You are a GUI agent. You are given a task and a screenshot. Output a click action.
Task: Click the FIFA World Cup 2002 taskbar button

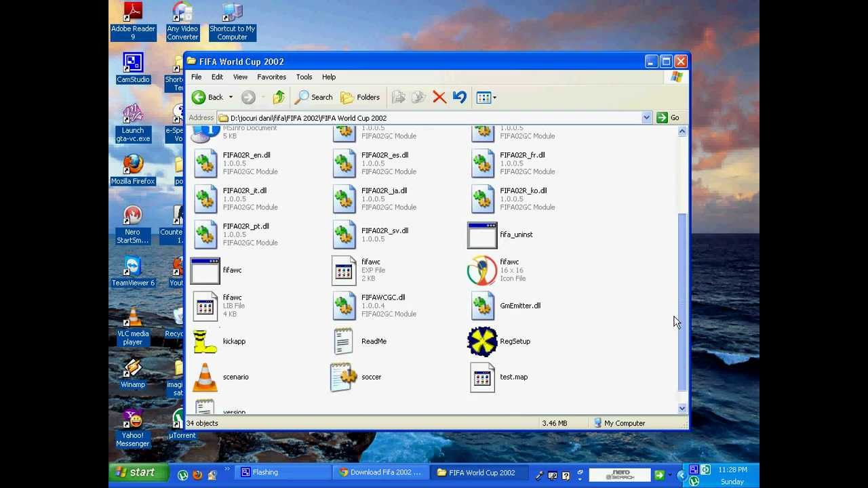479,472
